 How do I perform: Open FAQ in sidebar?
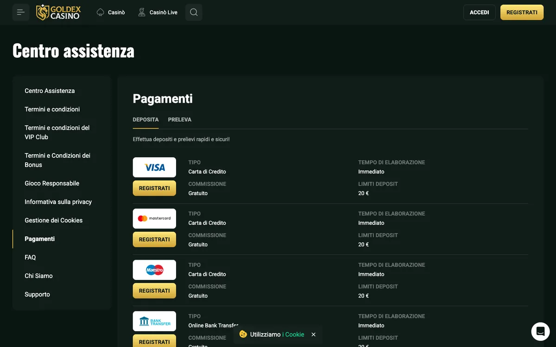coord(30,257)
